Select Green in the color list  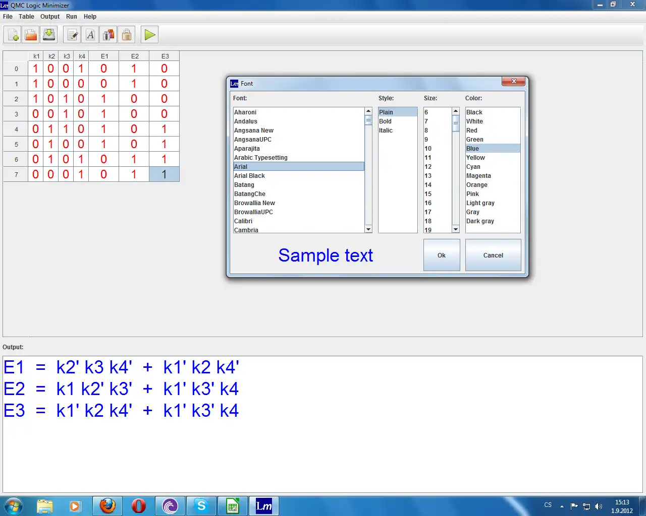[493, 140]
